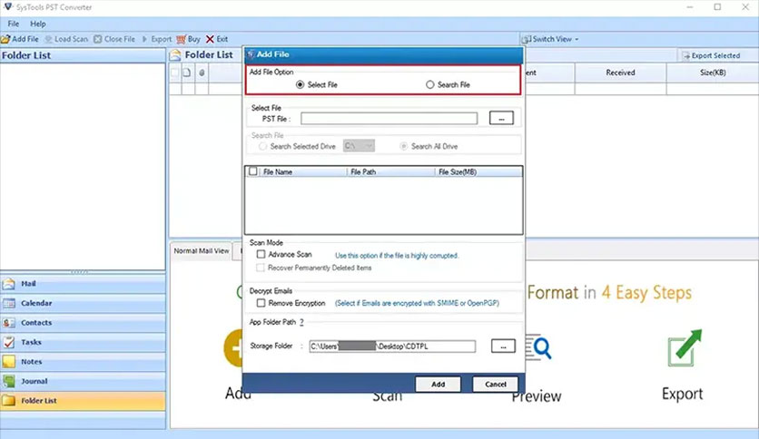Select the Folder List sidebar icon
The width and height of the screenshot is (759, 439).
(9, 401)
